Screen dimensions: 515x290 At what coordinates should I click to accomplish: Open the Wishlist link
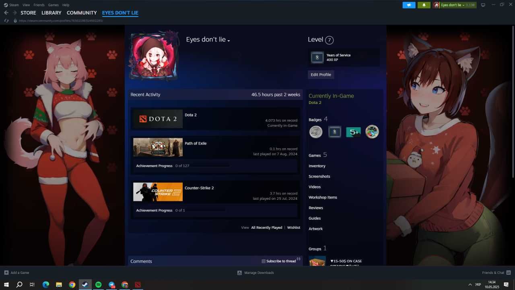point(294,228)
